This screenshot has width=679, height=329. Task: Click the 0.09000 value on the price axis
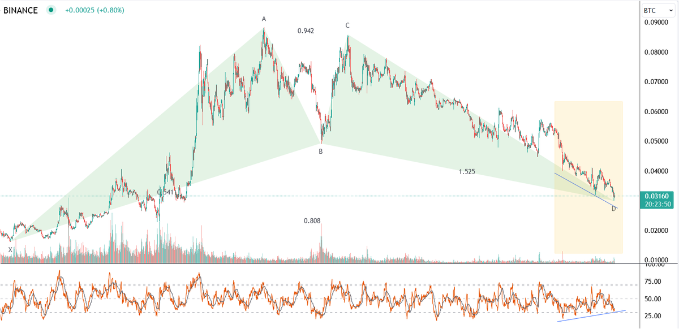[655, 23]
